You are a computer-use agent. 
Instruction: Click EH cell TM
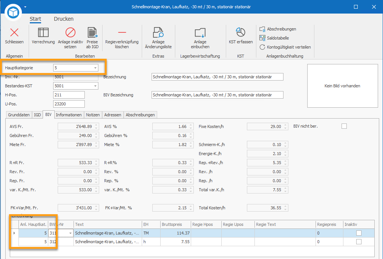pos(151,233)
